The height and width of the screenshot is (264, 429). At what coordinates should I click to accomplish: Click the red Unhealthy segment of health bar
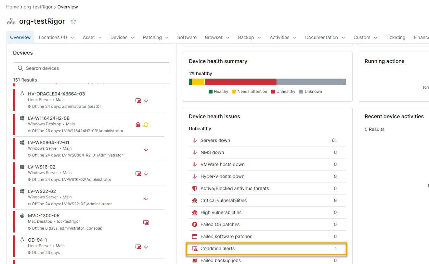240,82
